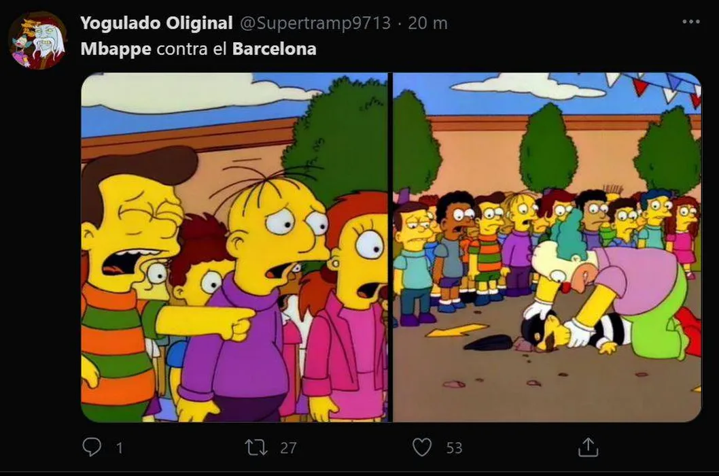The width and height of the screenshot is (719, 476).
Task: Visit the Yogulado Oliginal display name
Action: click(156, 23)
